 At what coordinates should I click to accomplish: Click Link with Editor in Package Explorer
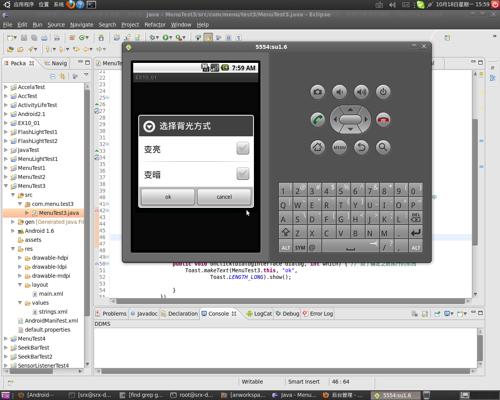pos(62,76)
